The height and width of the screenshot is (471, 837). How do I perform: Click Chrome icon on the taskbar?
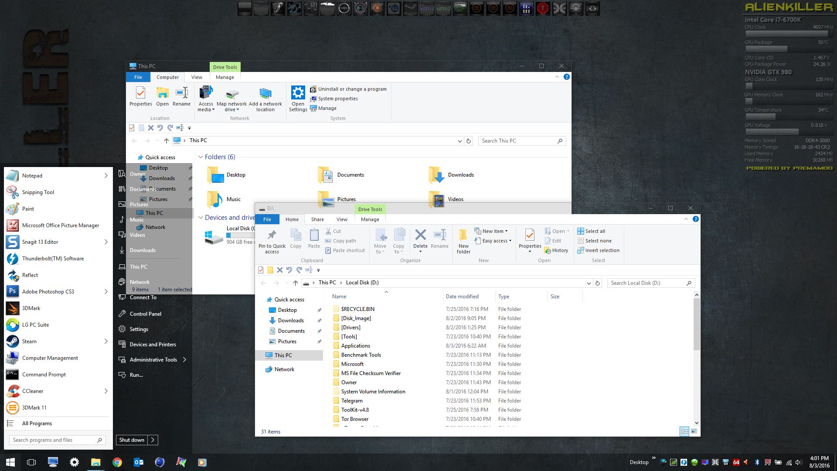click(117, 462)
